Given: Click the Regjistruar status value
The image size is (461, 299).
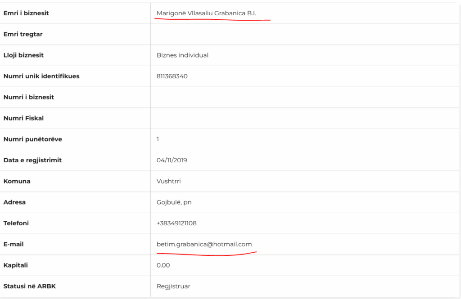Looking at the screenshot, I should pos(173,286).
